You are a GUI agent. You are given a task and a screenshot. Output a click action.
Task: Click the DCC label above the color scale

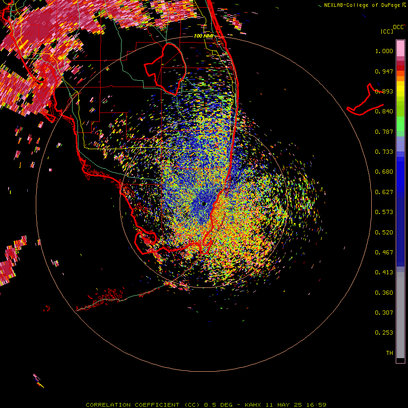398,27
